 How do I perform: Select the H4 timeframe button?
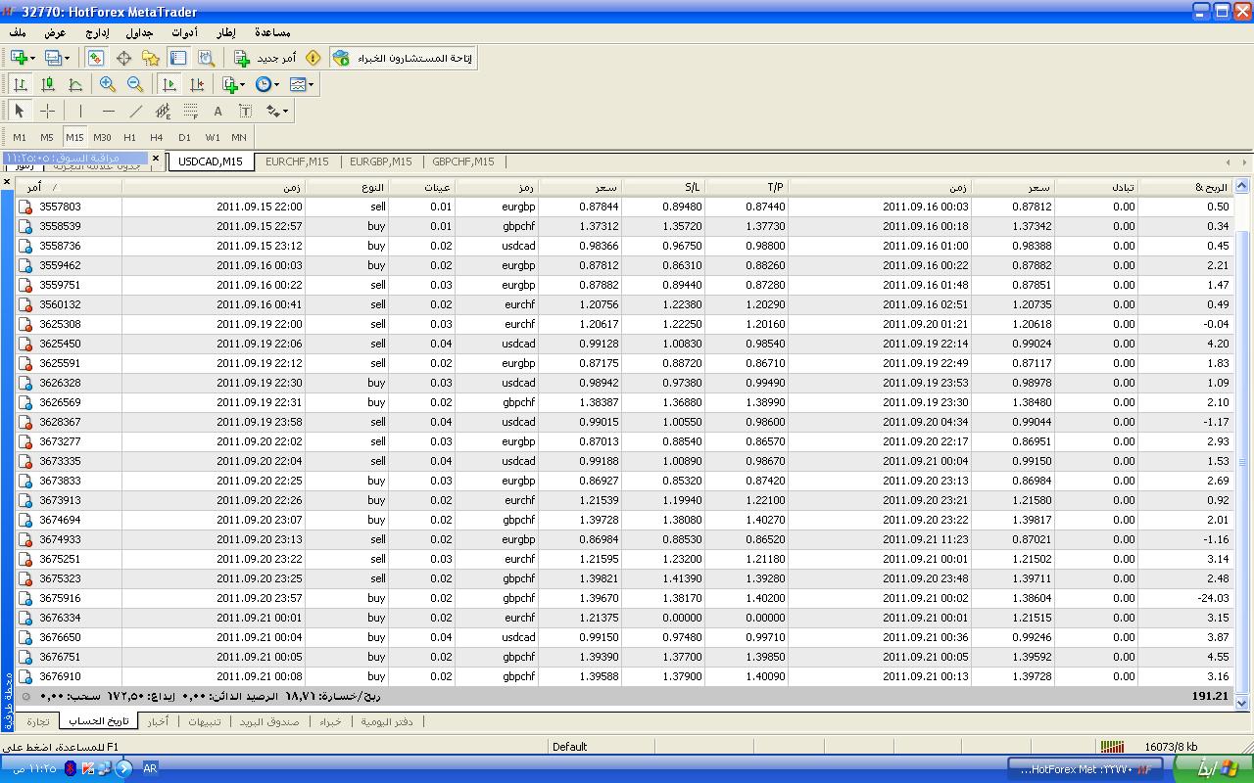[x=157, y=137]
